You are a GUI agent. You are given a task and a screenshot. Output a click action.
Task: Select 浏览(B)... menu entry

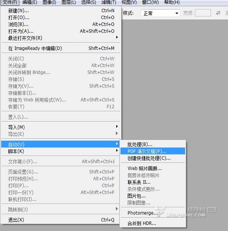(x=61, y=24)
